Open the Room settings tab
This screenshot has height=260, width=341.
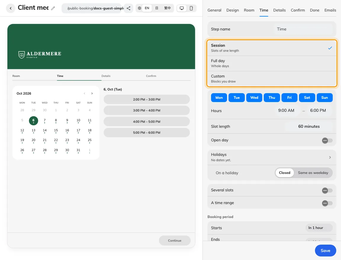249,10
